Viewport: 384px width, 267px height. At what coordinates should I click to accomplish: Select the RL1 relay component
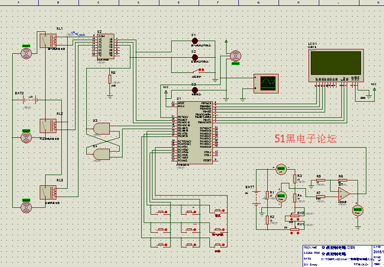pos(48,40)
